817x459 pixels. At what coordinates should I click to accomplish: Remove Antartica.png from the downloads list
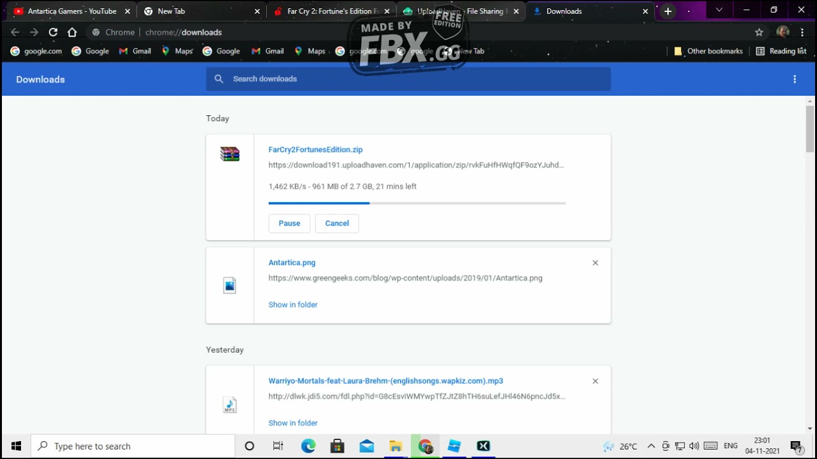tap(596, 263)
